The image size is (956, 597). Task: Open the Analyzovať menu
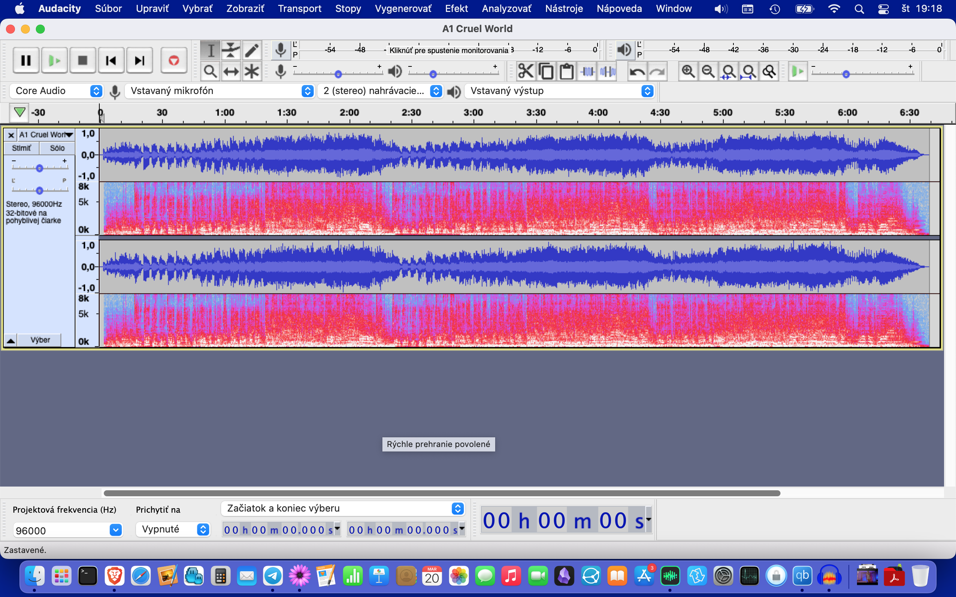[x=506, y=9]
